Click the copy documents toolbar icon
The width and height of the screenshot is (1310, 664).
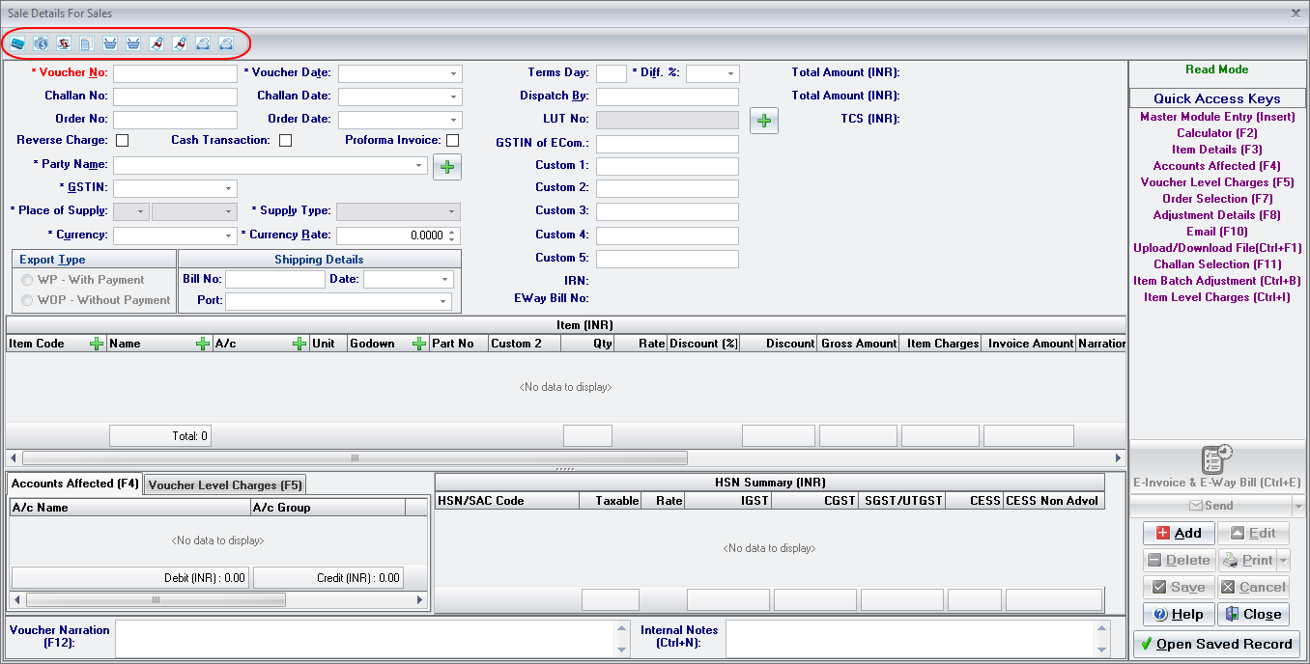(x=87, y=43)
